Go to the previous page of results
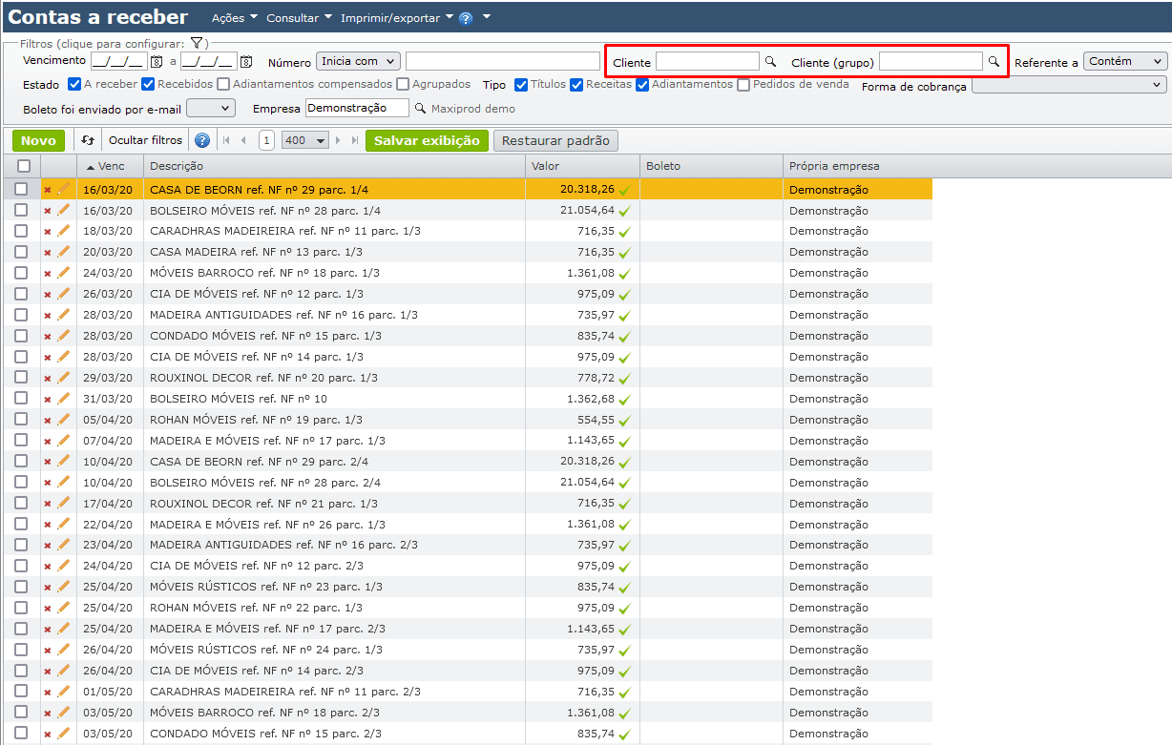 (x=243, y=140)
